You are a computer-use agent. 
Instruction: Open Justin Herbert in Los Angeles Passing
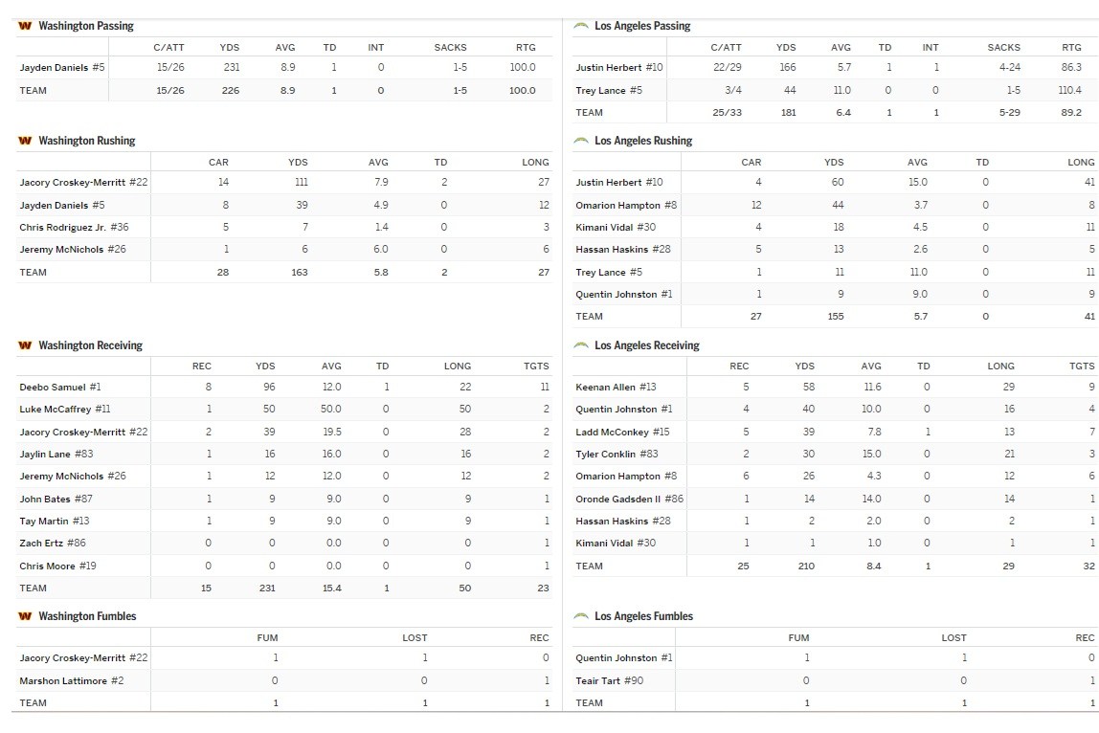click(x=609, y=68)
